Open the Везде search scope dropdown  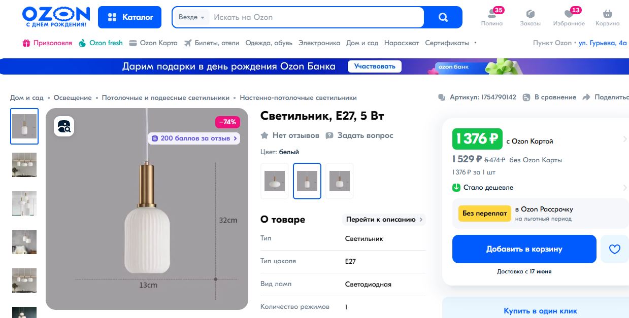click(x=191, y=17)
